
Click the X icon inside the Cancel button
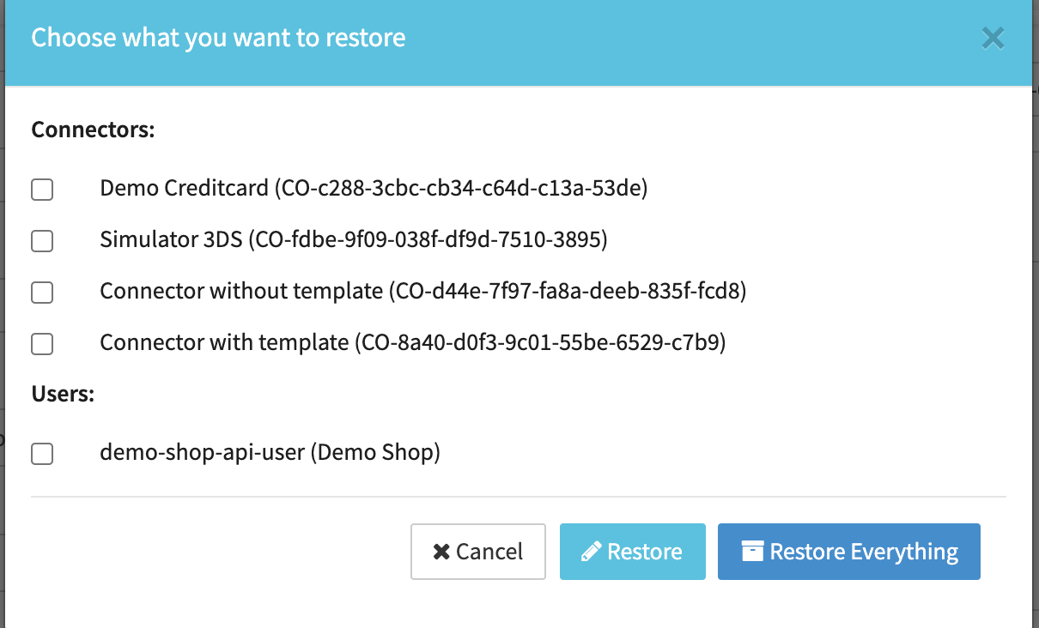(x=441, y=552)
